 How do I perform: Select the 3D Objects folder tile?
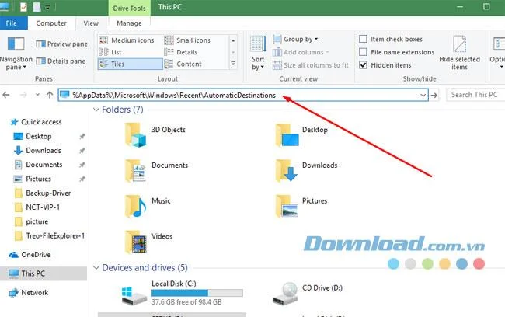pyautogui.click(x=155, y=135)
